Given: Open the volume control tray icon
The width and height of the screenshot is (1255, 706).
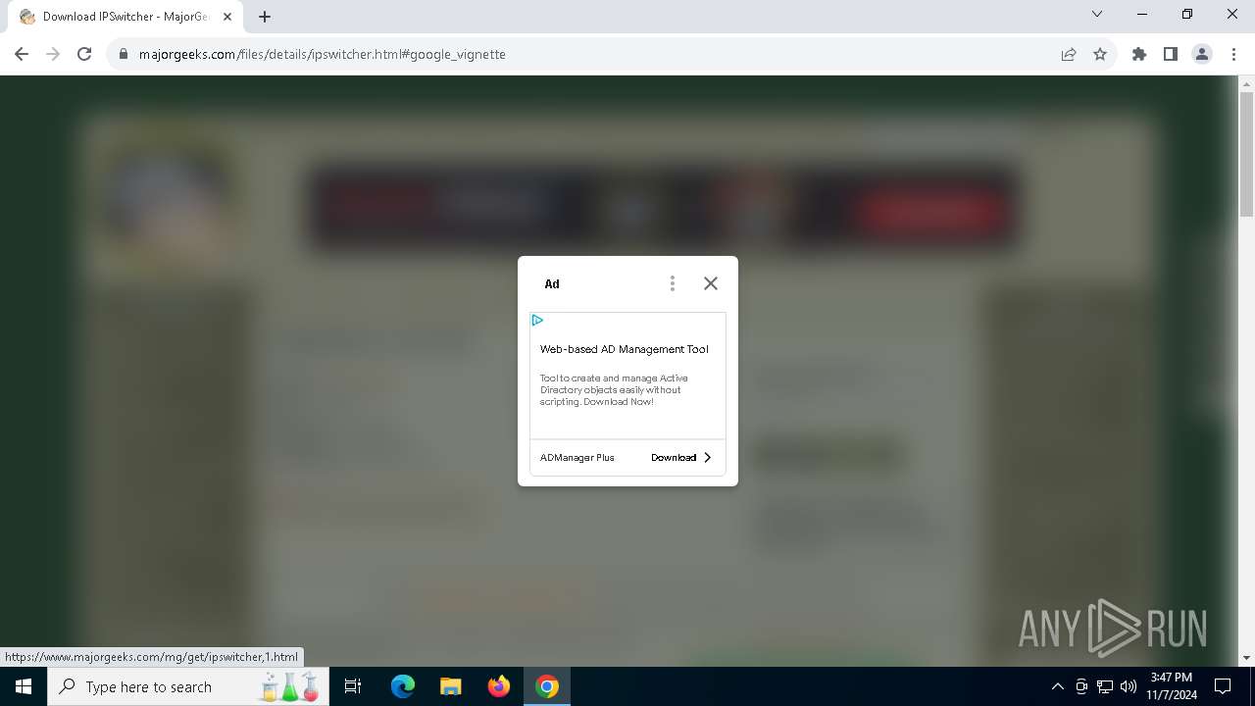Looking at the screenshot, I should [x=1129, y=686].
